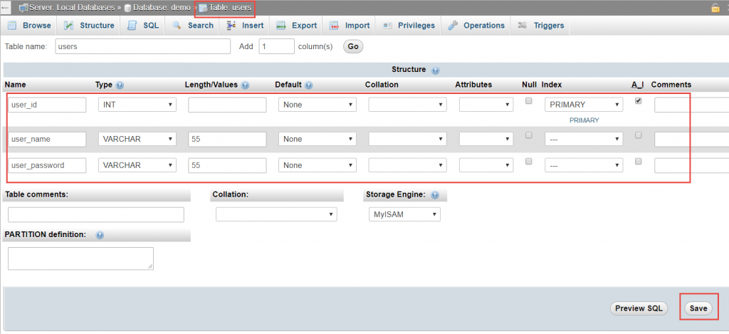Click the Browse tab icon
Viewport: 729px width, 334px height.
click(x=12, y=26)
